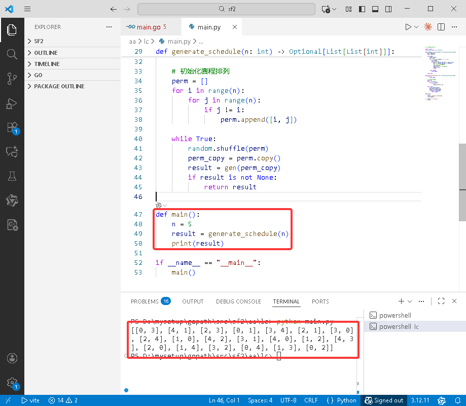Click Ln 46, Col 1 go to line
This screenshot has height=406, width=466.
pyautogui.click(x=224, y=400)
